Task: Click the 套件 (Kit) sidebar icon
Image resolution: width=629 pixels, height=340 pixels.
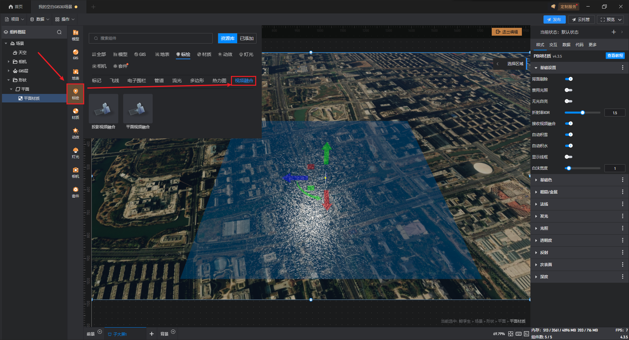Action: 75,192
